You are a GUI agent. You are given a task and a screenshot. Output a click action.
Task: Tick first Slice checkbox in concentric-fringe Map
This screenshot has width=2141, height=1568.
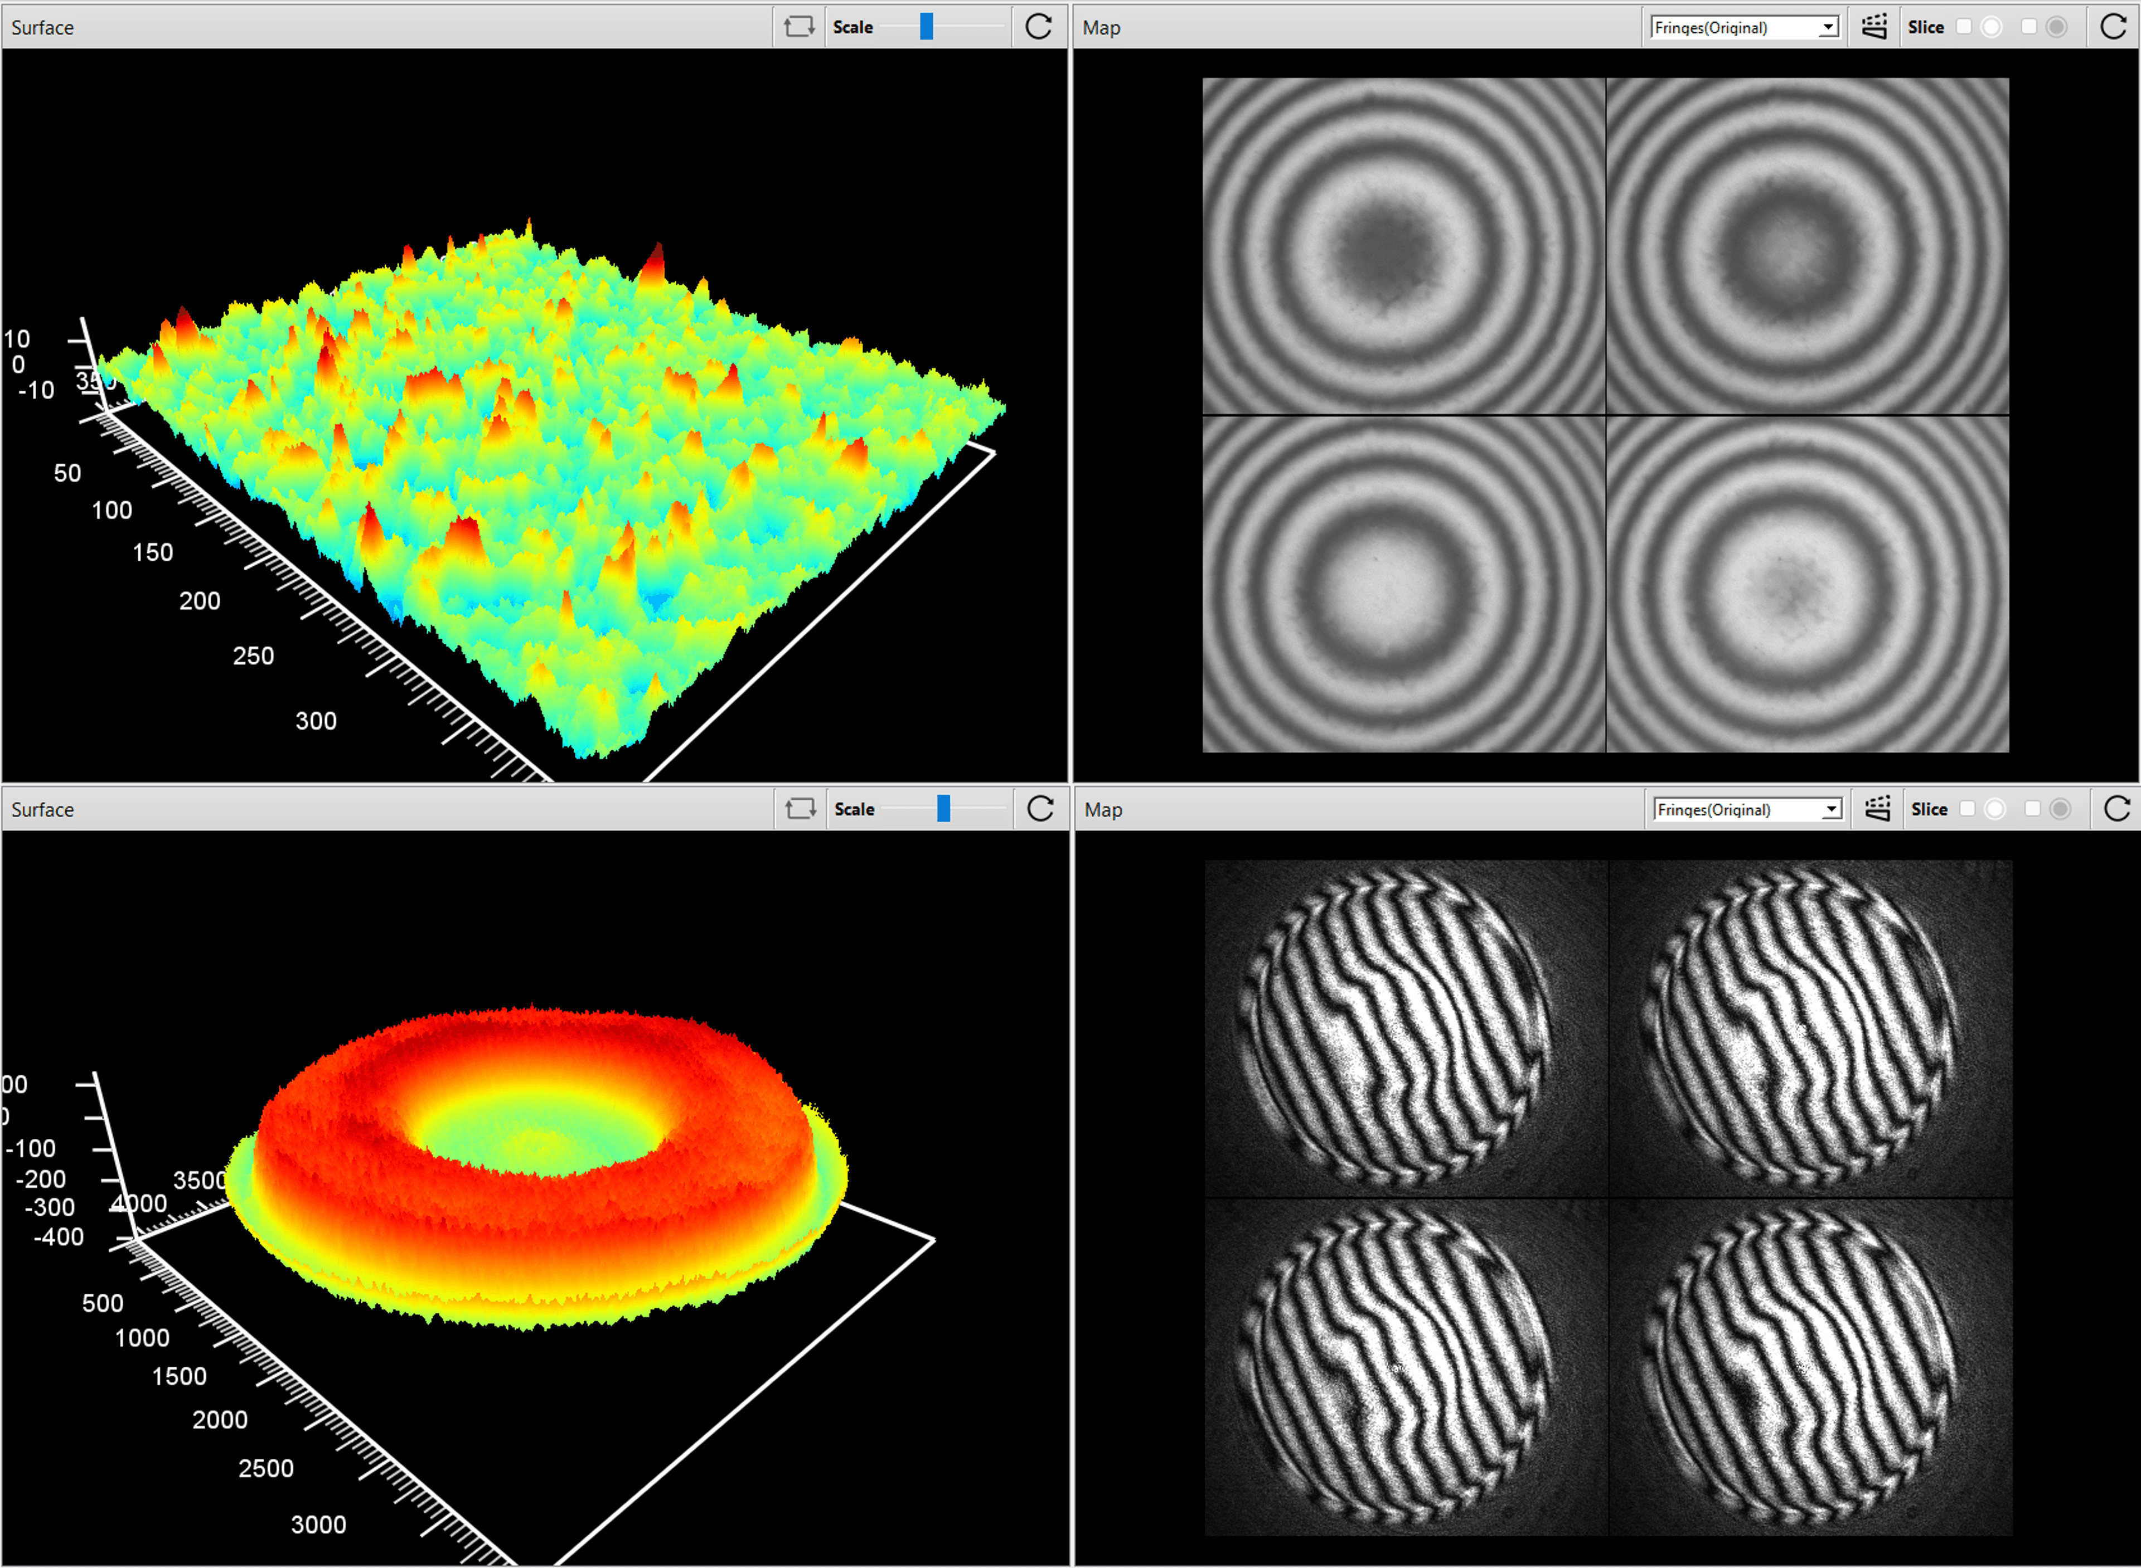pyautogui.click(x=1964, y=27)
